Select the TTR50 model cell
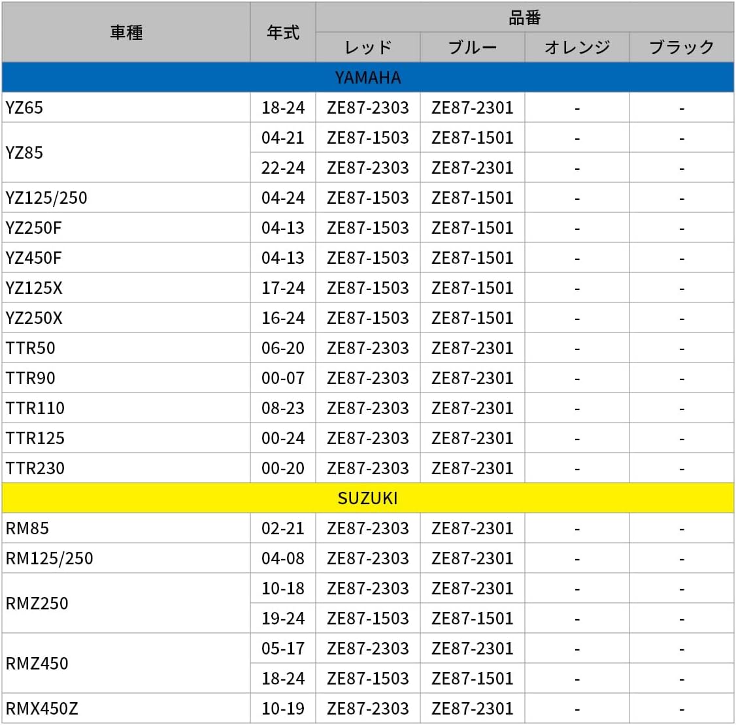 coord(125,348)
